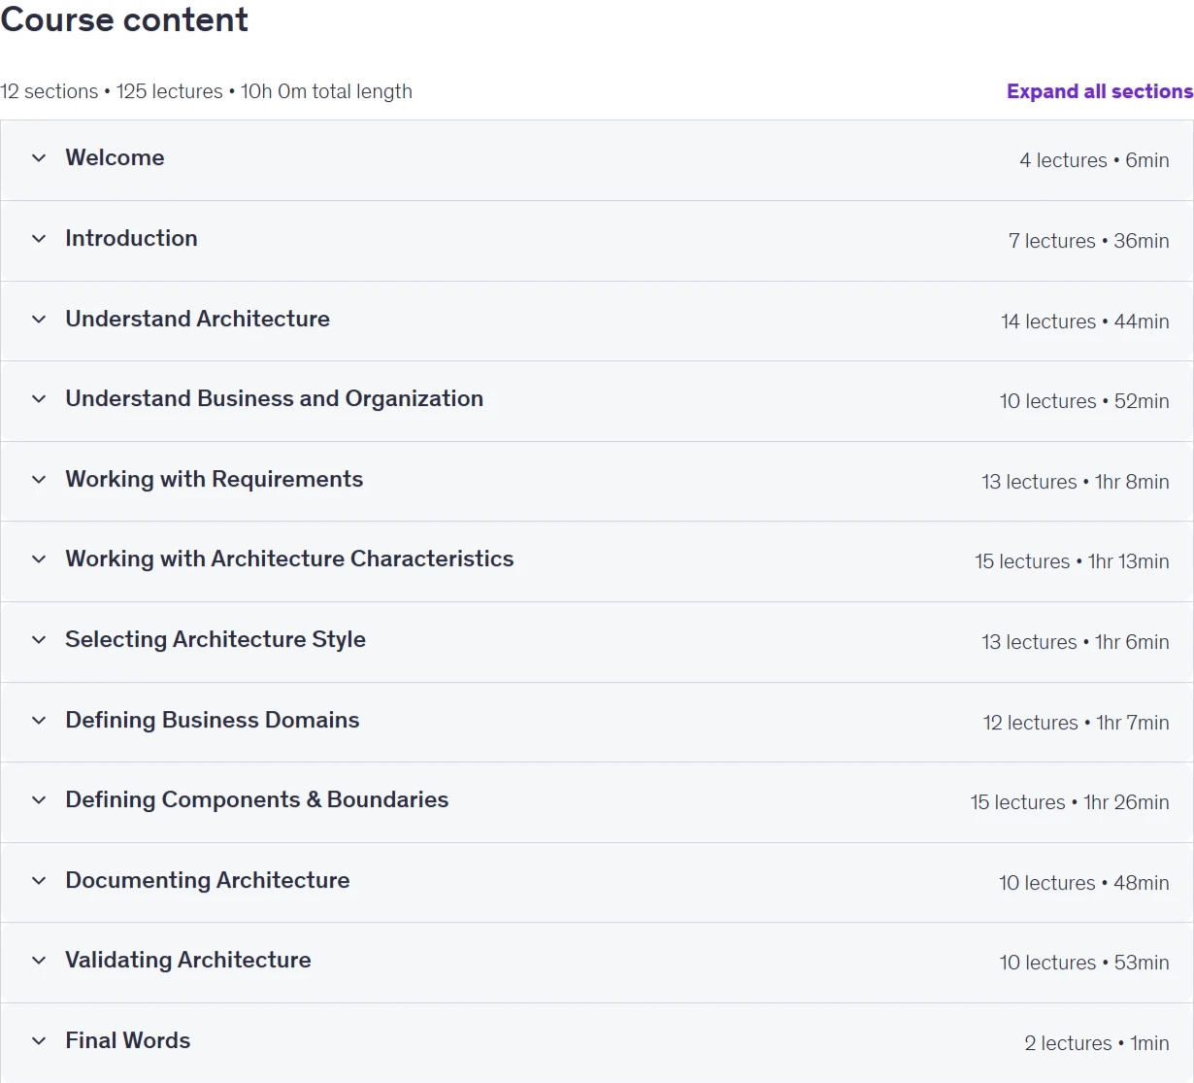The width and height of the screenshot is (1194, 1083).
Task: Open the Introduction section title
Action: (131, 238)
